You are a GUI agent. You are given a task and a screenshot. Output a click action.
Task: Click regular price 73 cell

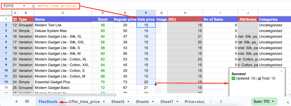coord(125,82)
